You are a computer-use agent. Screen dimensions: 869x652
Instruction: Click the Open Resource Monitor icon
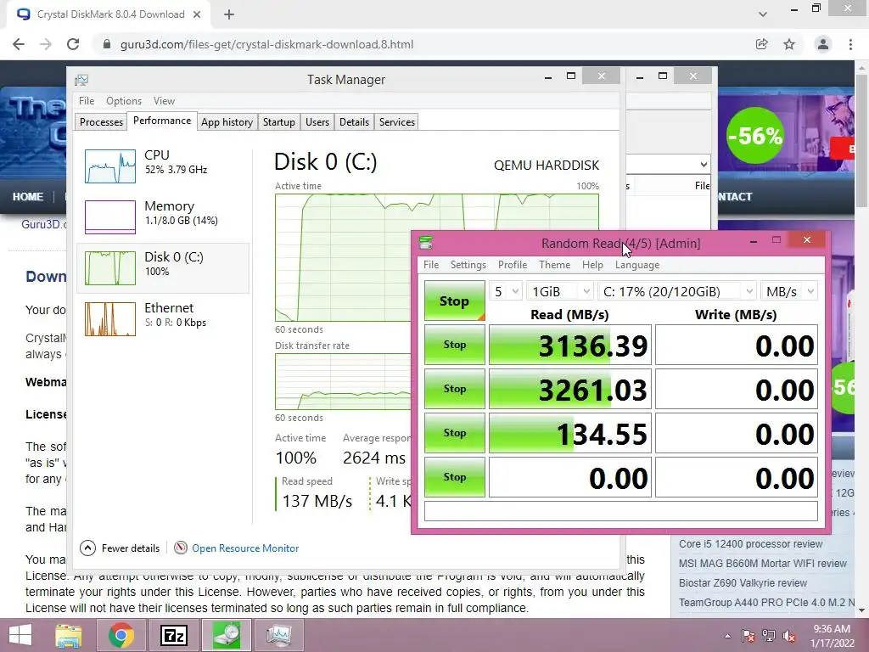pos(181,548)
